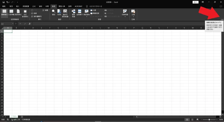Click the Undo arrow icon

click(x=7, y=2)
